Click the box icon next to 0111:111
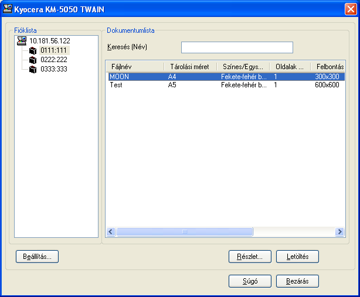 tap(33, 50)
